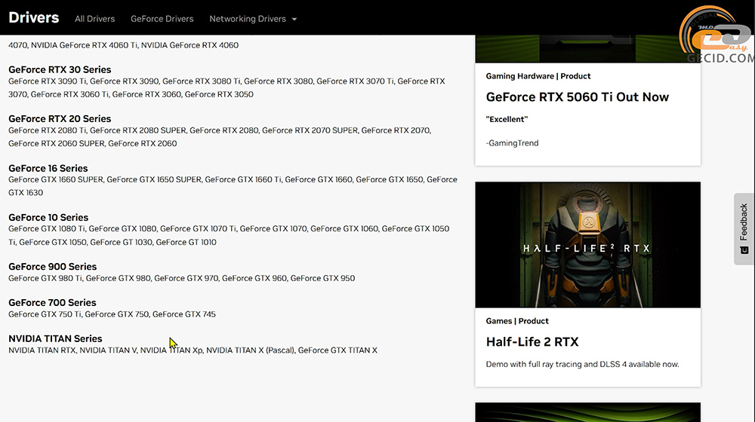
Task: Open the All Drivers nav link
Action: pos(94,19)
